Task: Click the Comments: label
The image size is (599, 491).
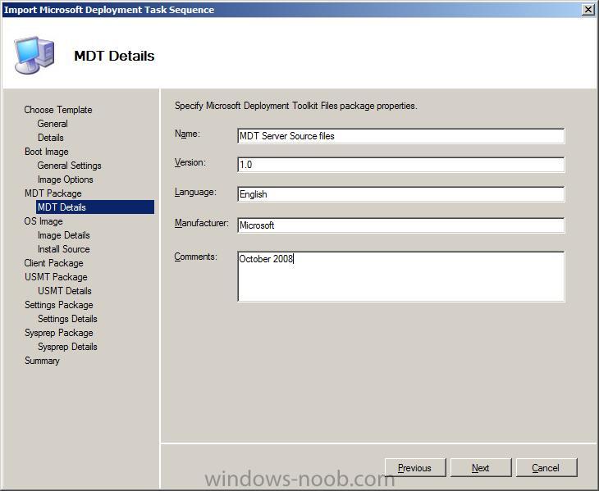Action: [195, 257]
